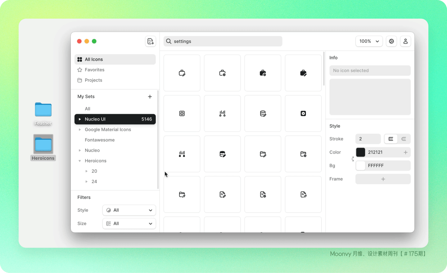
Task: Add a new set with plus icon
Action: [x=150, y=97]
